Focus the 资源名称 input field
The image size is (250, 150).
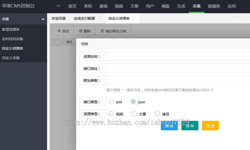[x=178, y=56]
